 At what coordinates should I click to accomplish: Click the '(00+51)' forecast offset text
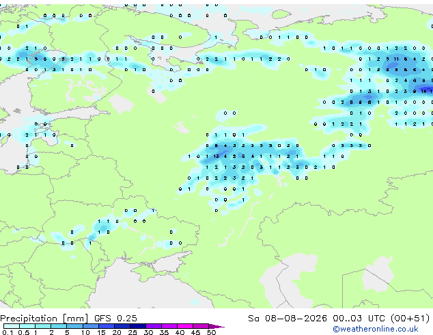tap(410, 319)
